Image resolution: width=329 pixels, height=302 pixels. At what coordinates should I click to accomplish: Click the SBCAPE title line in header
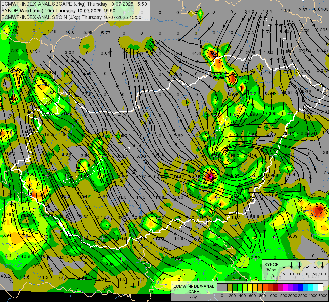[74, 4]
